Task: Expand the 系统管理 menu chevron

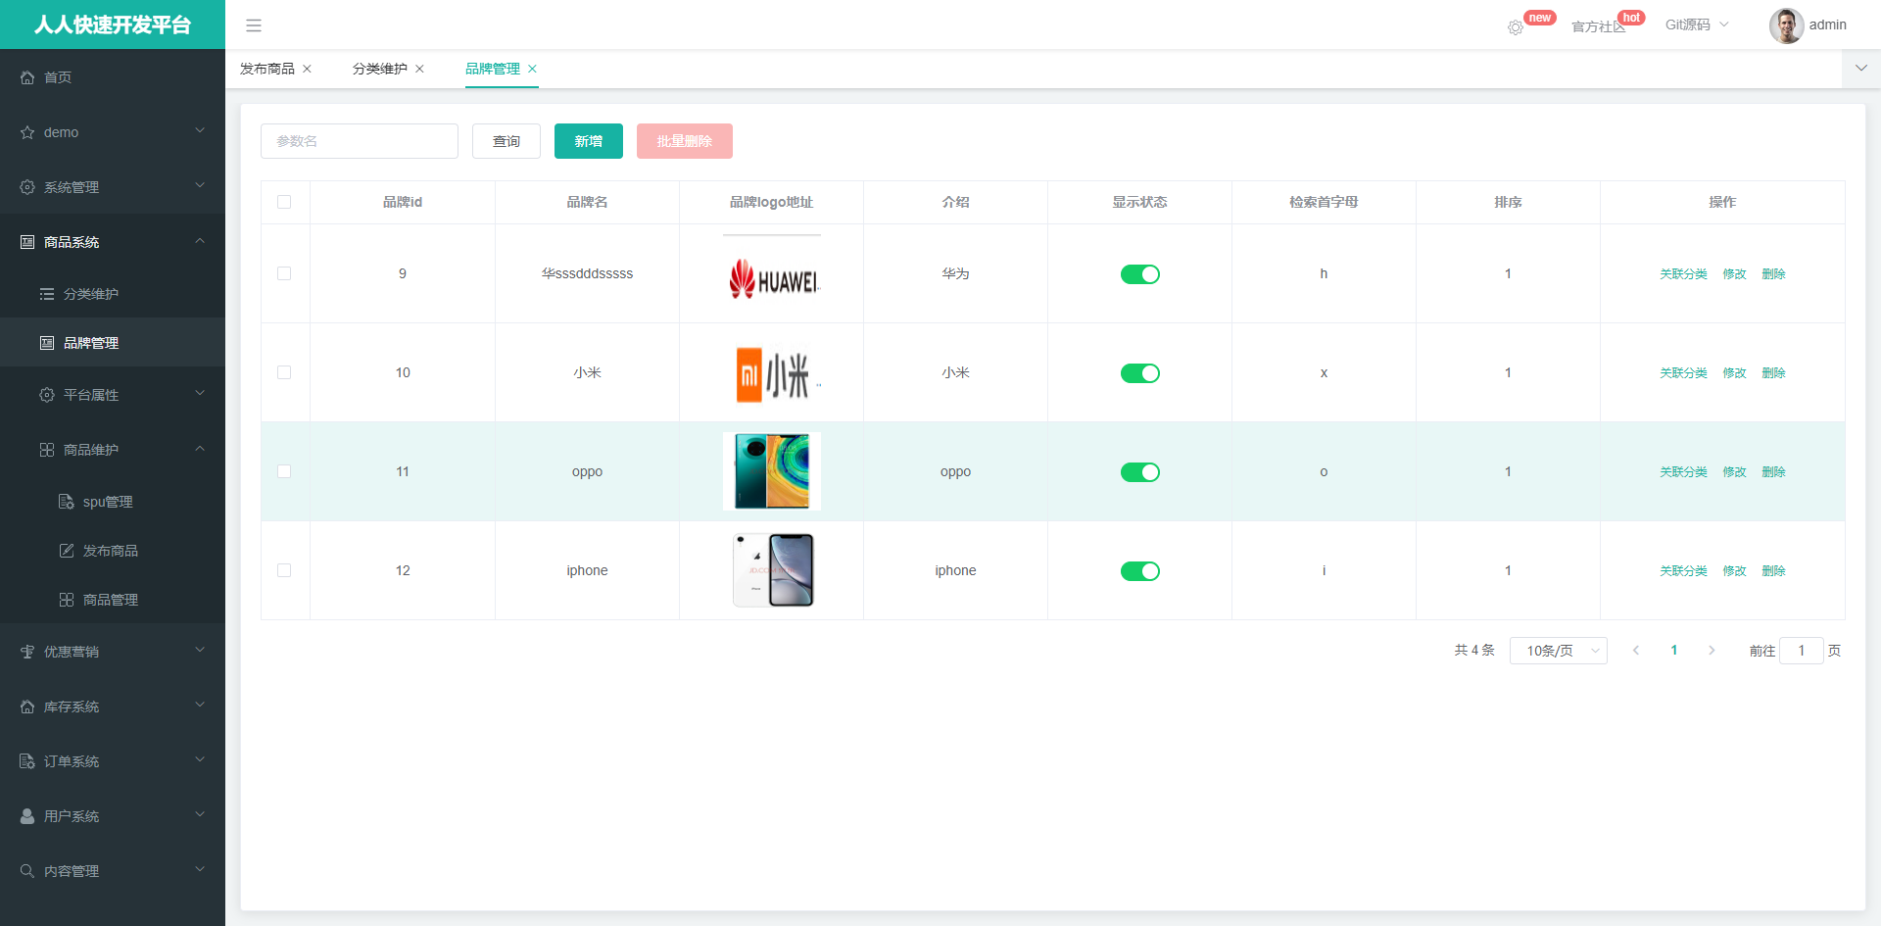Action: (200, 185)
